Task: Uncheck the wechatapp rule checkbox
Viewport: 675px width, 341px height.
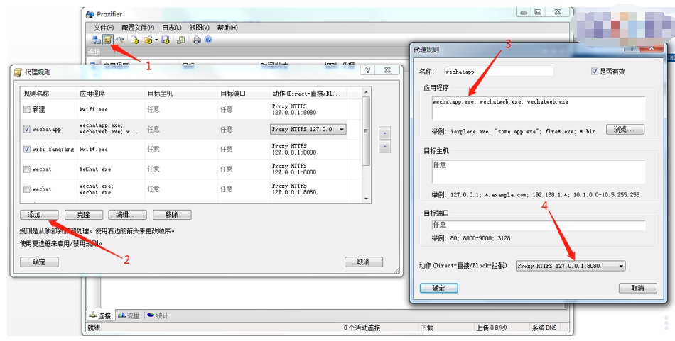Action: pos(27,129)
